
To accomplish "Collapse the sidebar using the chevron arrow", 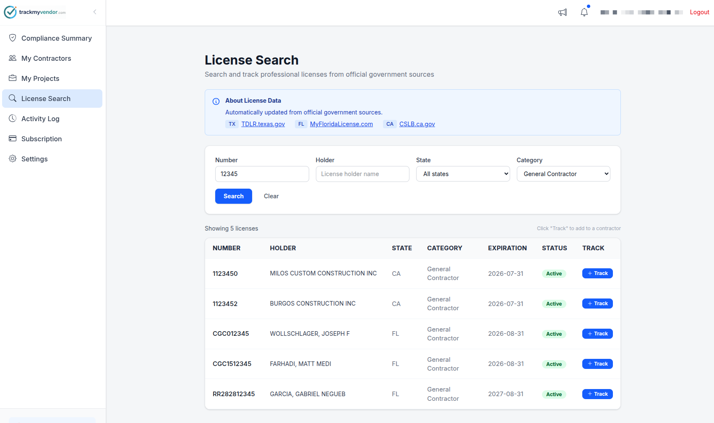I will [95, 12].
